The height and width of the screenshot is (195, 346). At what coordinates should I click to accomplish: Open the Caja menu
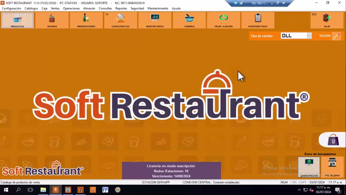click(44, 8)
